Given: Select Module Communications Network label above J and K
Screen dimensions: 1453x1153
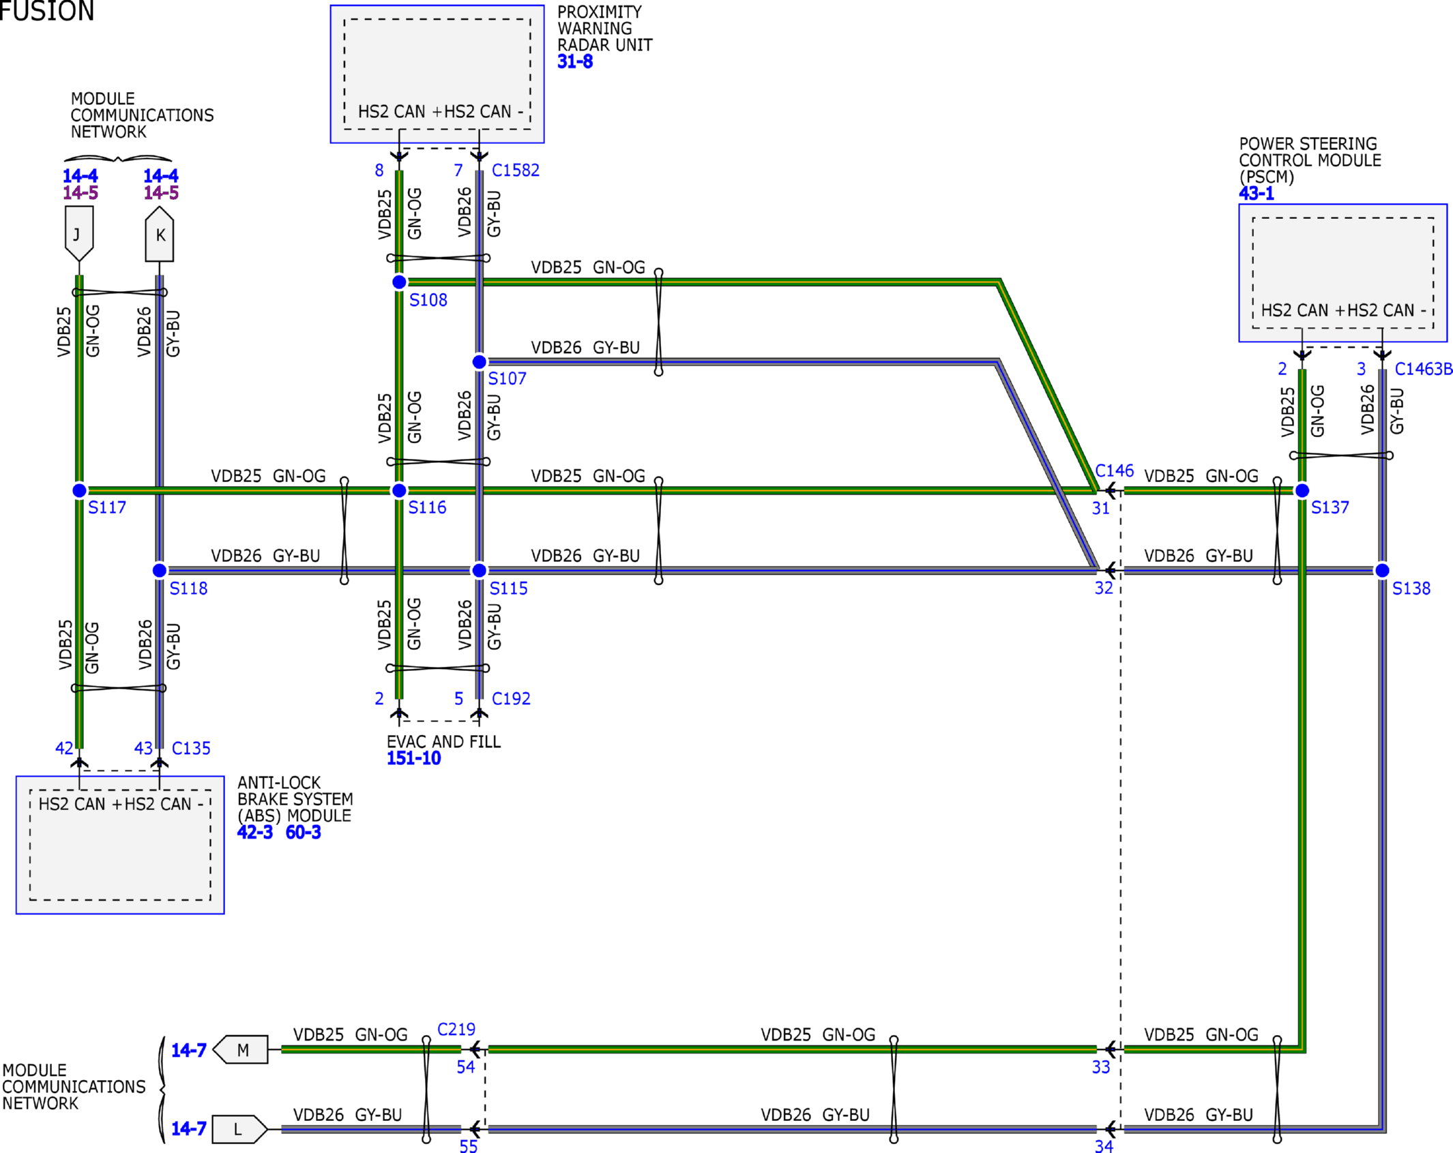Looking at the screenshot, I should [x=142, y=115].
